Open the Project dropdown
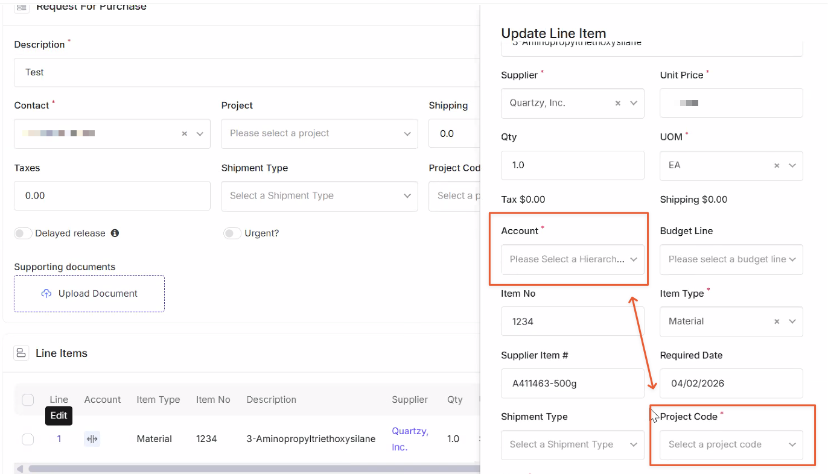This screenshot has width=828, height=474. click(x=319, y=134)
